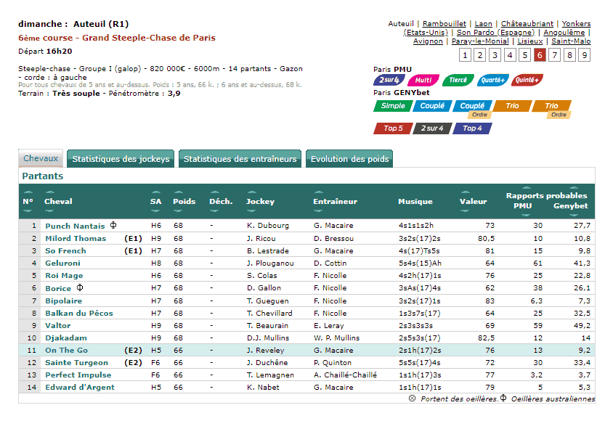Sort ascending with arrow above Valeur header
Screen dimensions: 613x421
[x=464, y=192]
